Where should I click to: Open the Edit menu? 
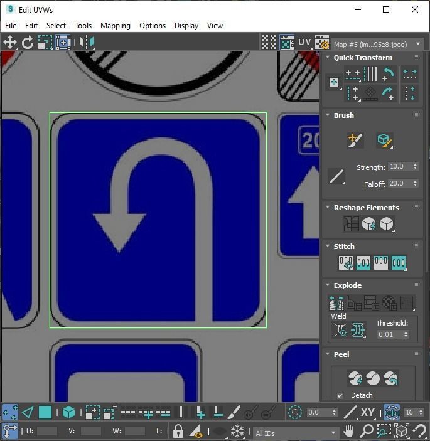pos(31,26)
